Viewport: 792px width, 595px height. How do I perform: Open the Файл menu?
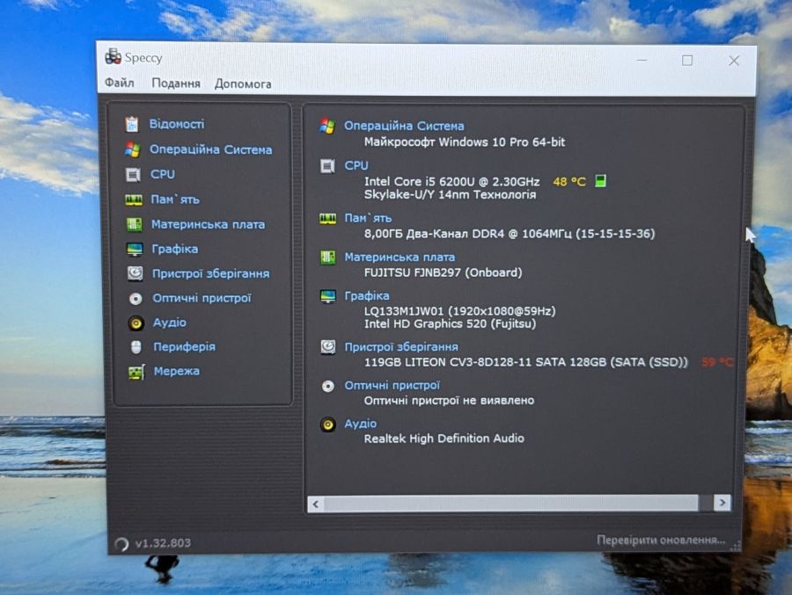pyautogui.click(x=119, y=83)
